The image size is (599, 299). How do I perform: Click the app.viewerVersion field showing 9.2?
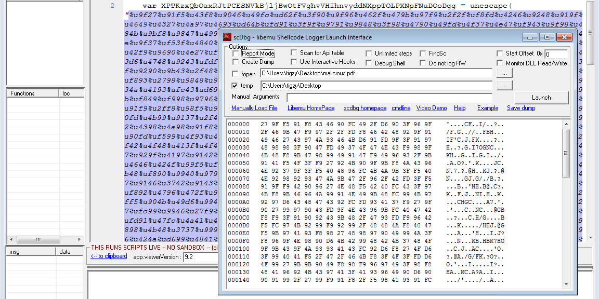200,257
